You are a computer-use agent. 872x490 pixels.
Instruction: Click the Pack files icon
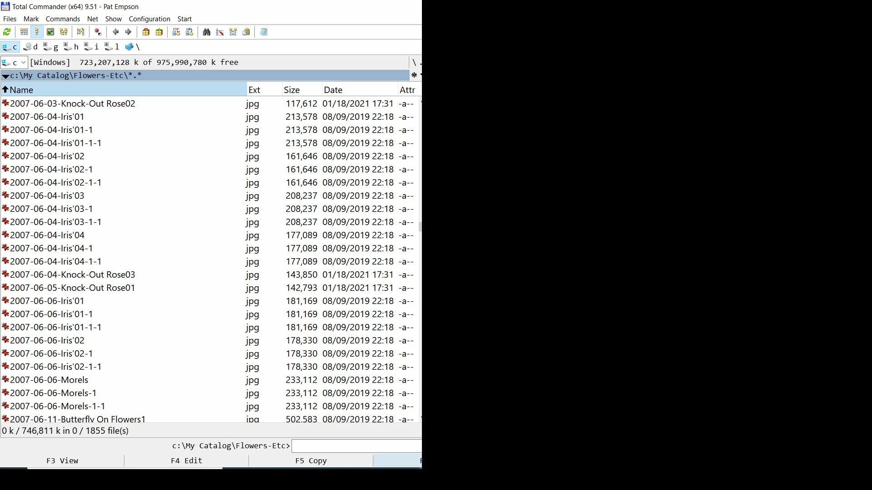point(146,32)
